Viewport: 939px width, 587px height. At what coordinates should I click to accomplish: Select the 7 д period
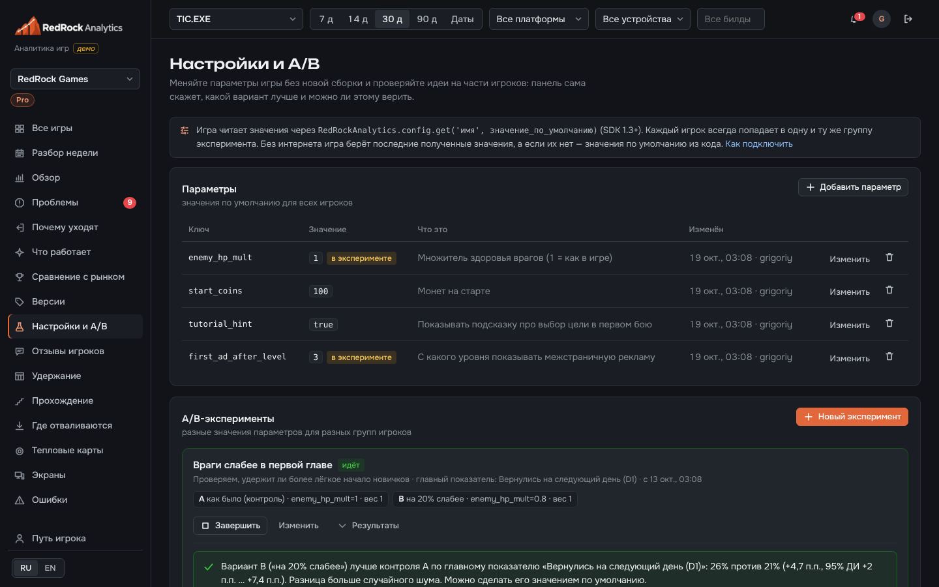tap(326, 19)
